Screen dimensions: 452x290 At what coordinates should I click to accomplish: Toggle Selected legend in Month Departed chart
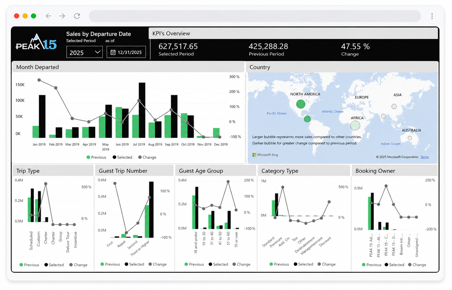point(122,157)
